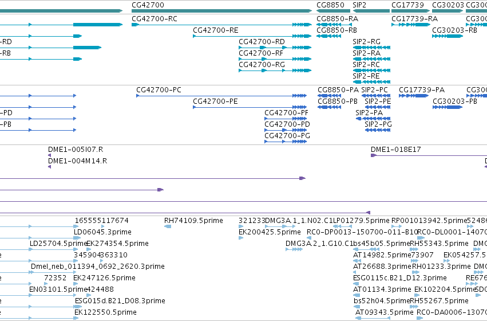
Task: Select protein SIP2-PC
Action: [376, 96]
